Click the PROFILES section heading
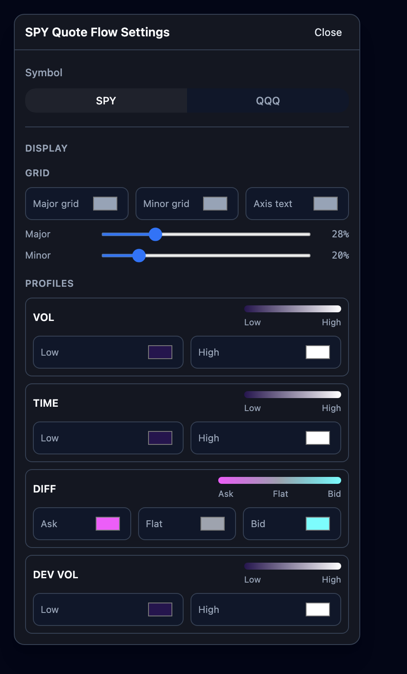Image resolution: width=407 pixels, height=674 pixels. 49,283
